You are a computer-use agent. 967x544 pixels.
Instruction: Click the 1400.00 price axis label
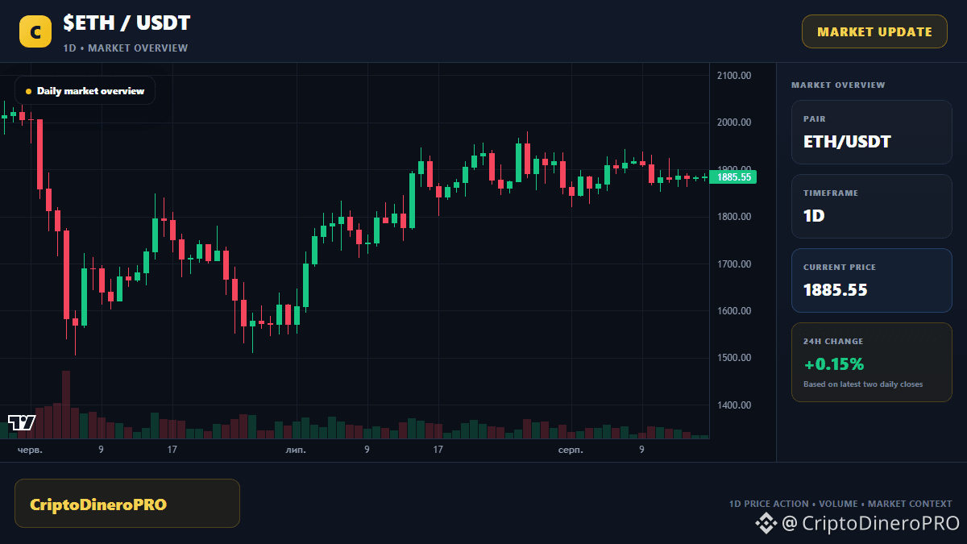pyautogui.click(x=733, y=405)
